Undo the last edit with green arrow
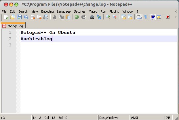179x120 pixels. (77, 17)
